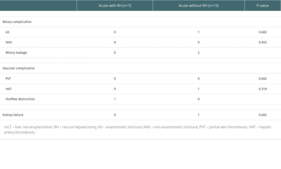Viewport: 281px width, 169px height.
Task: Select the 'Biliary complication' section heading
Action: [x=17, y=22]
